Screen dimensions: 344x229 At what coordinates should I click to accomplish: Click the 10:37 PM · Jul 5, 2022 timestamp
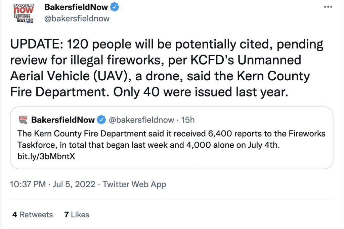coord(53,184)
